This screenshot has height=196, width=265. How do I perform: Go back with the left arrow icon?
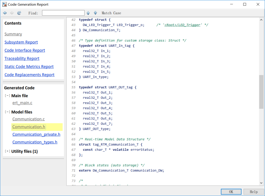pos(5,13)
